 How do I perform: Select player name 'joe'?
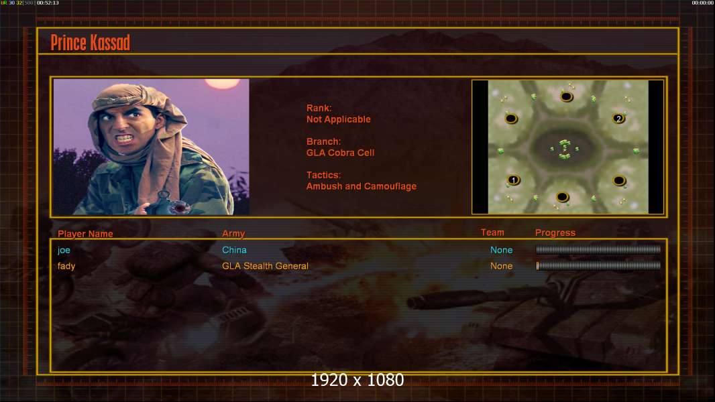click(x=64, y=250)
